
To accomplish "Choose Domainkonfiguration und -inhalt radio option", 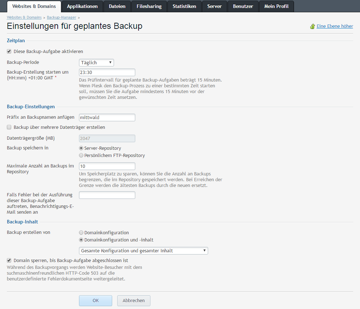I will [x=81, y=240].
